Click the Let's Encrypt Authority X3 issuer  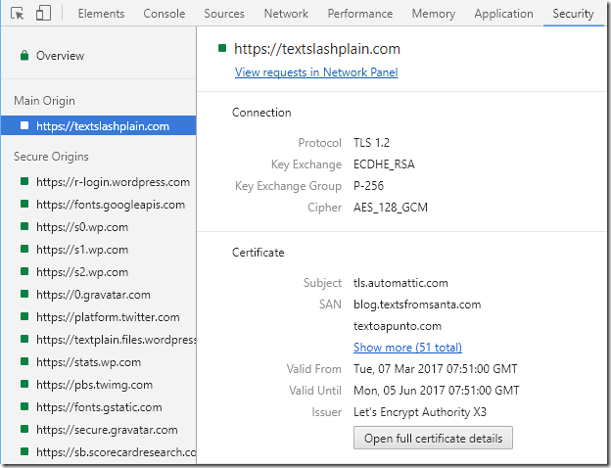[420, 412]
